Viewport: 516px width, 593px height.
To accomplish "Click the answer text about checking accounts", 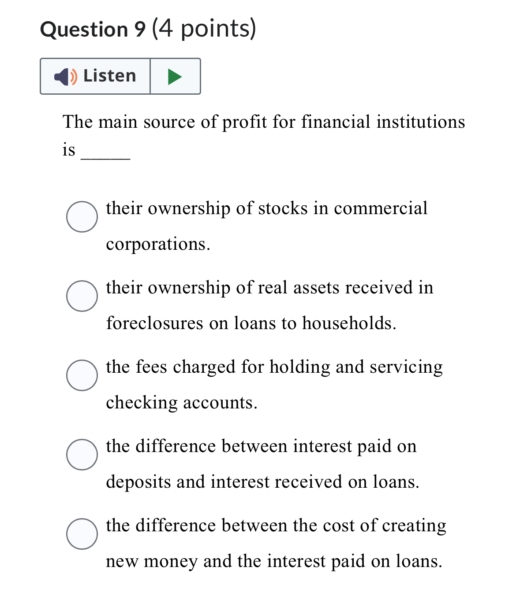I will [274, 367].
